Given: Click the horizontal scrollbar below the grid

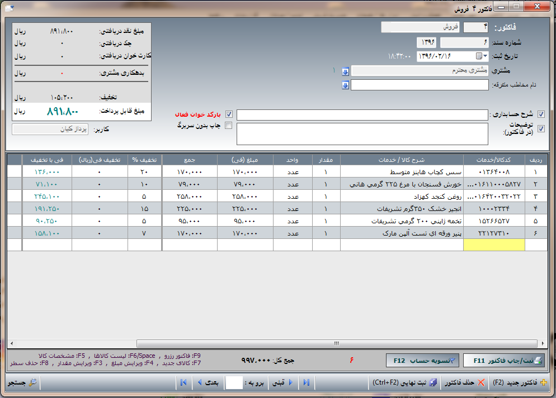Looking at the screenshot, I should click(336, 343).
